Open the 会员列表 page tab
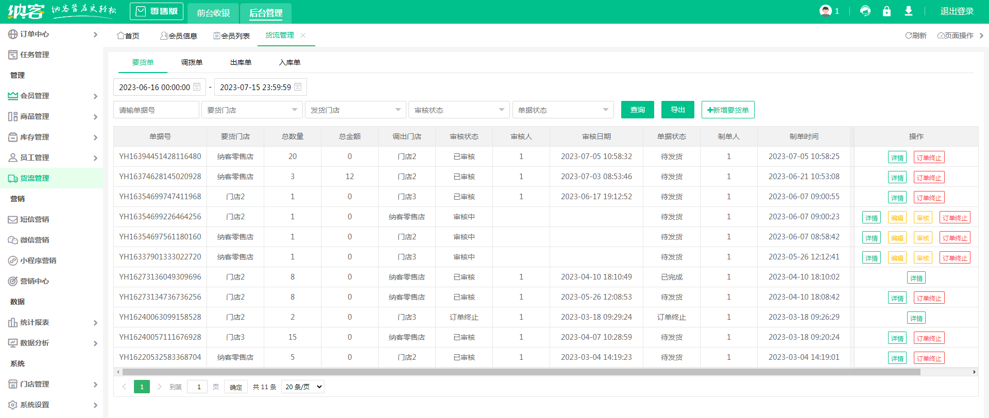 pos(232,36)
